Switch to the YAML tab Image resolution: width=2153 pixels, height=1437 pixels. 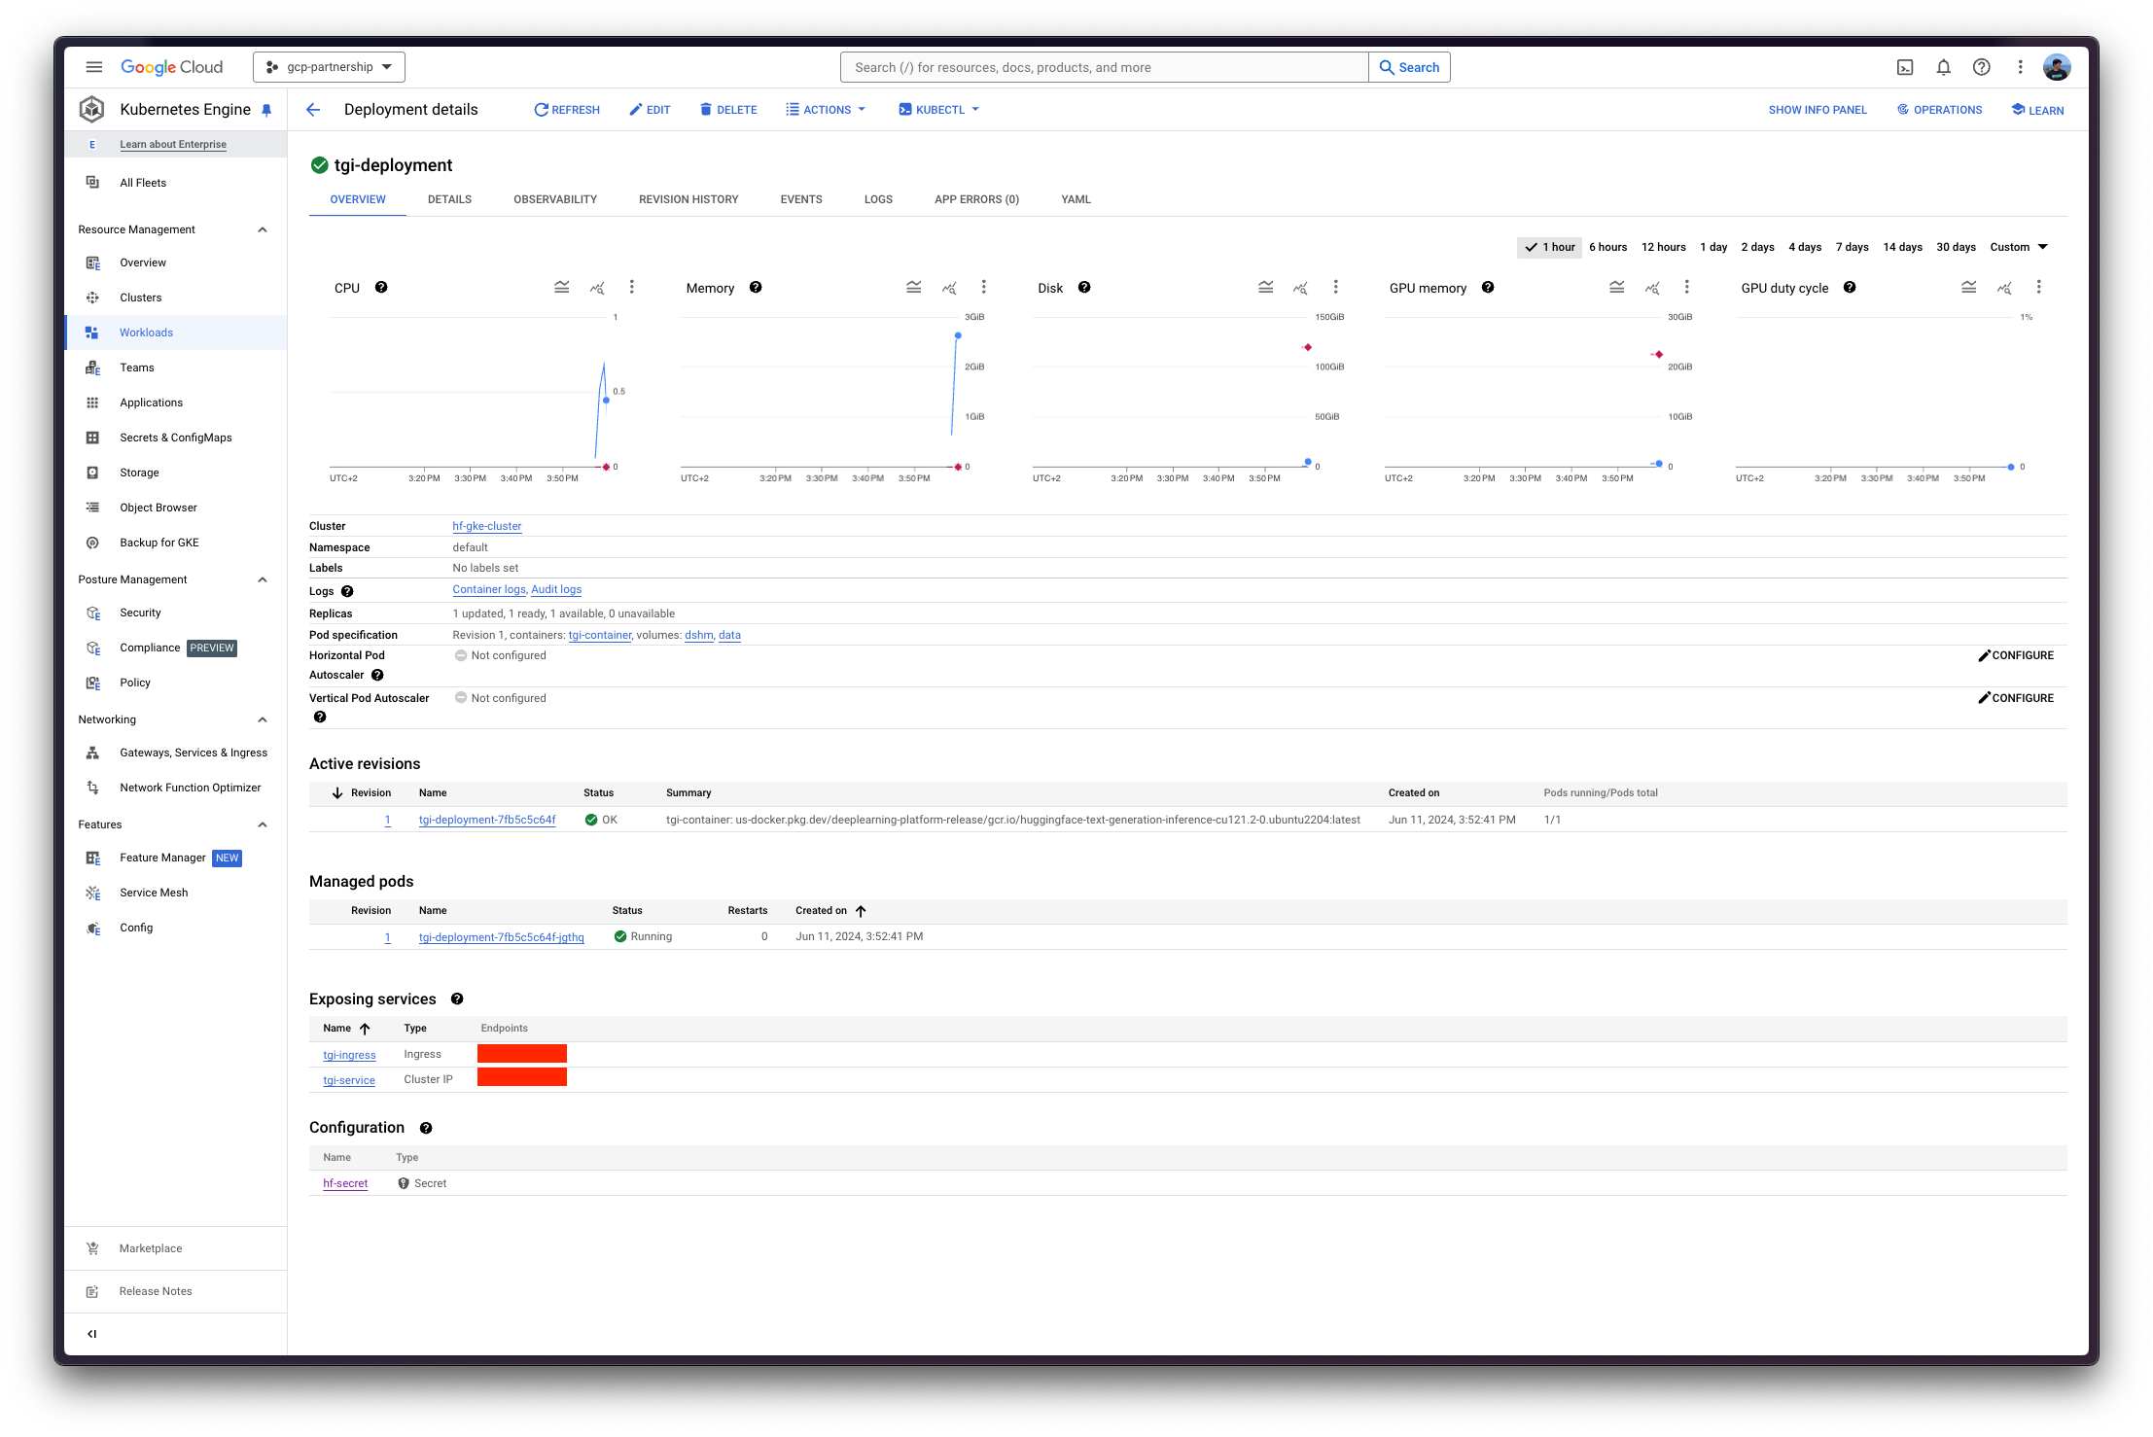pyautogui.click(x=1076, y=199)
